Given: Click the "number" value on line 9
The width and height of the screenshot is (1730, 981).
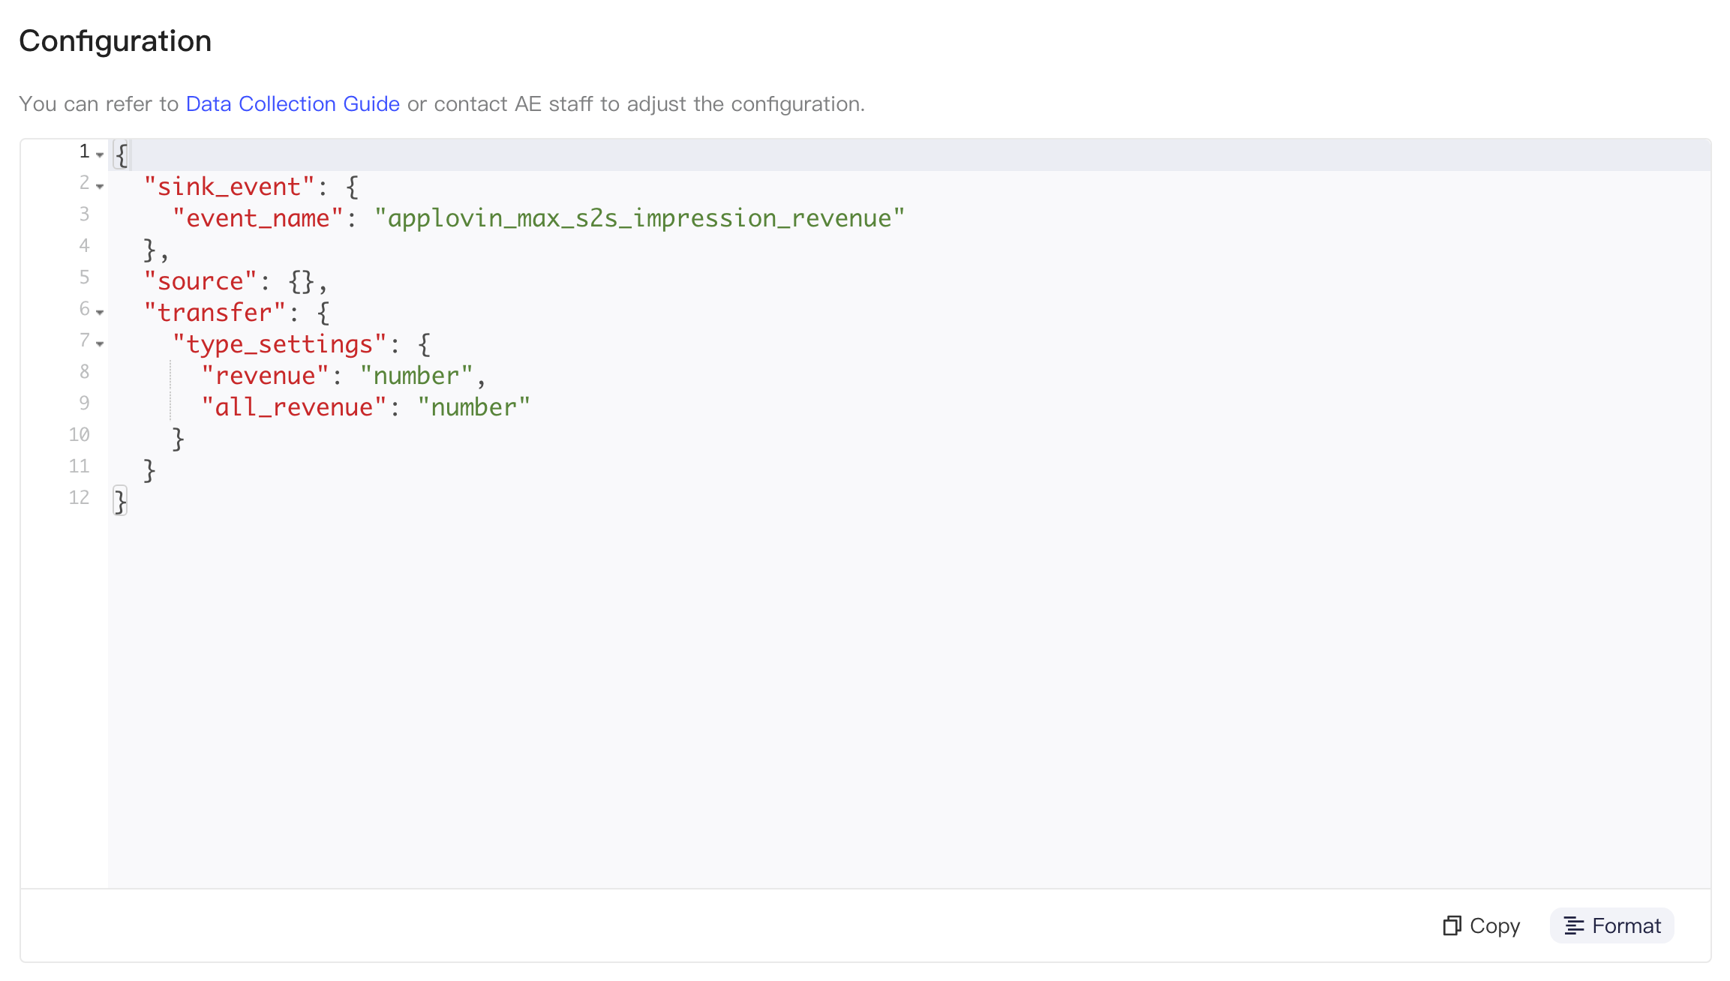Looking at the screenshot, I should 473,407.
